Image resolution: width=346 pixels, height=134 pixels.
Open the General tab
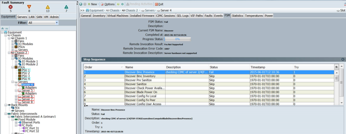(86, 15)
